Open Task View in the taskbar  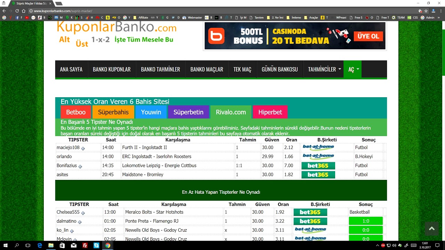pos(28,245)
